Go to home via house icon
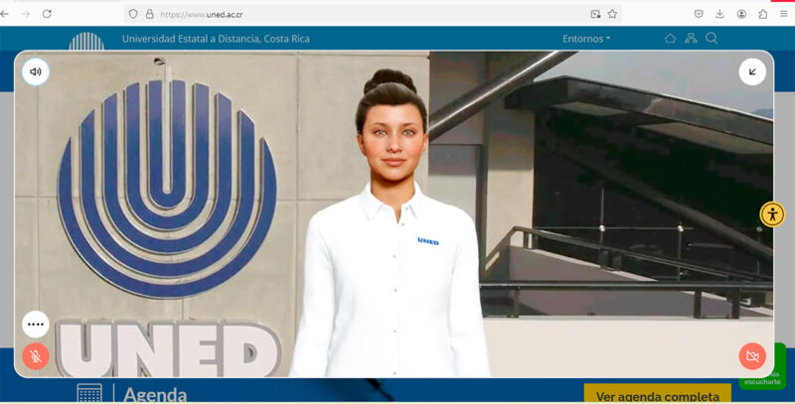Viewport: 795px width, 404px height. [x=670, y=39]
